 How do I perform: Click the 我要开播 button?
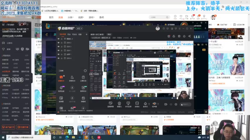click(x=23, y=127)
